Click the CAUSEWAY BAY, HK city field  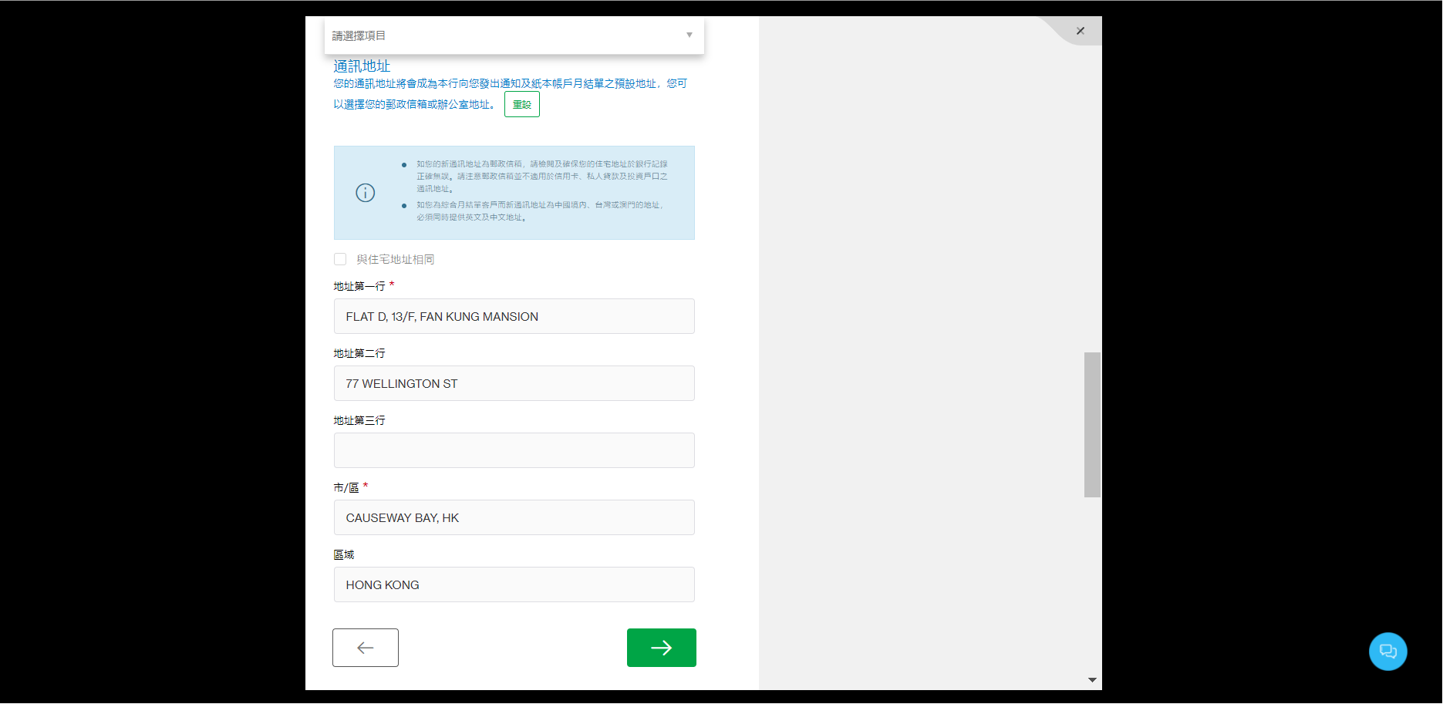click(514, 517)
